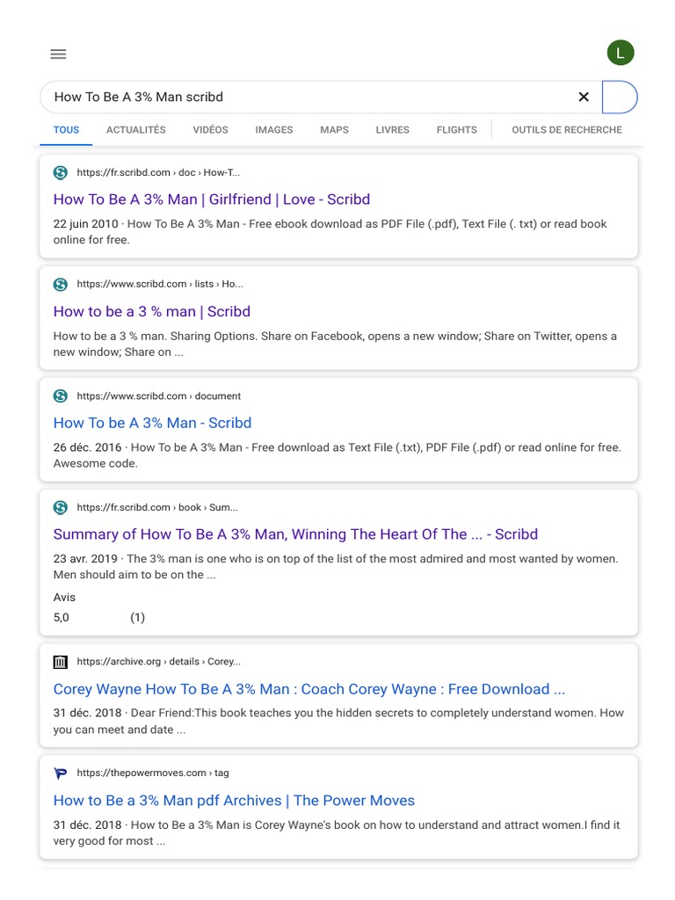
Task: Open the Images tab
Action: [274, 130]
